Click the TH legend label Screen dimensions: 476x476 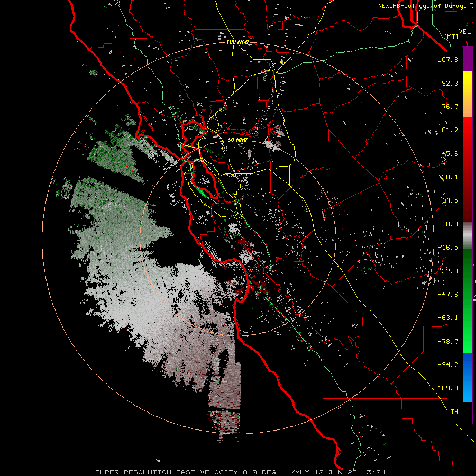coord(454,412)
